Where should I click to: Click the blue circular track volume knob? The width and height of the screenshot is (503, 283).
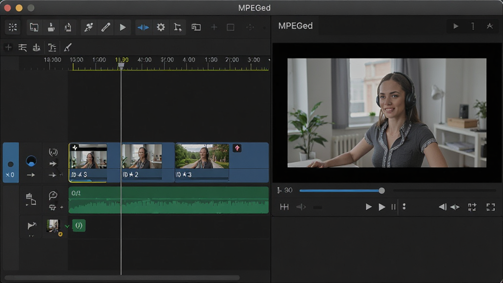(31, 161)
